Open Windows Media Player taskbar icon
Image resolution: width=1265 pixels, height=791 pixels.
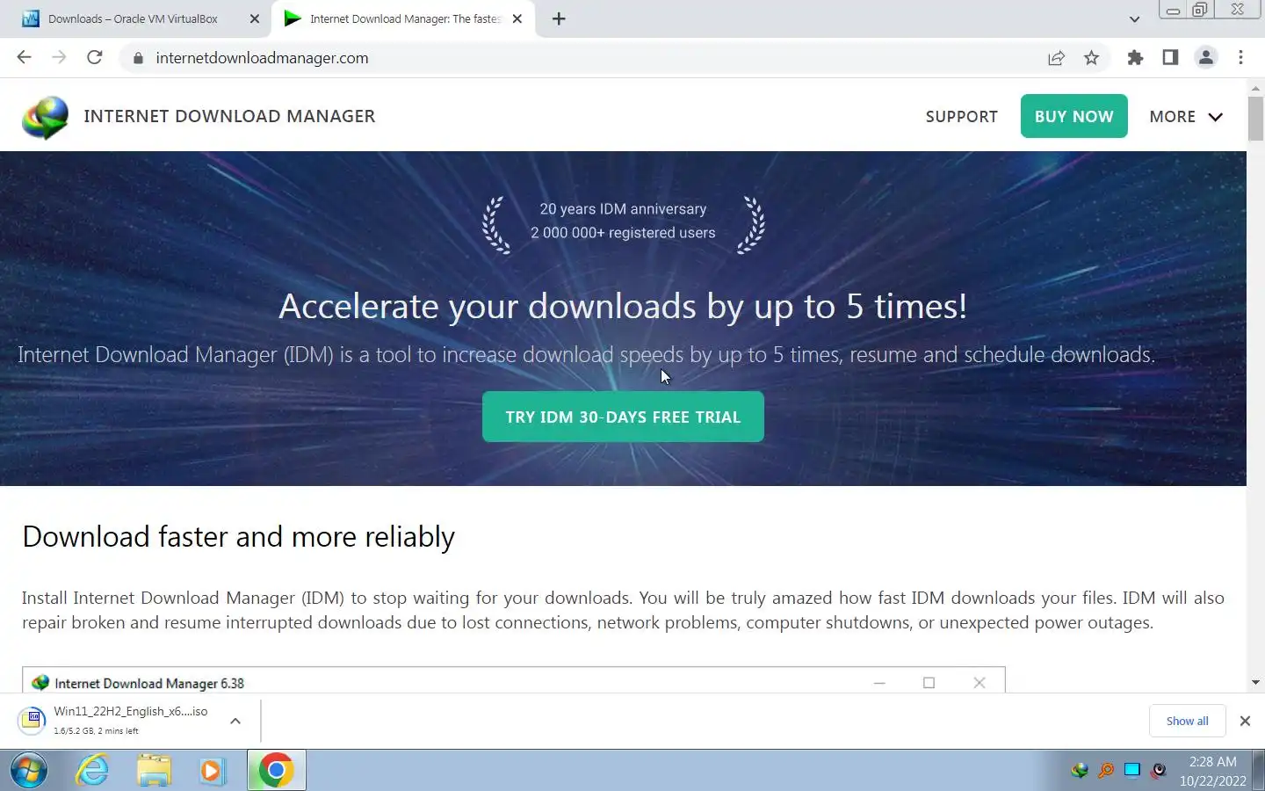coord(212,771)
